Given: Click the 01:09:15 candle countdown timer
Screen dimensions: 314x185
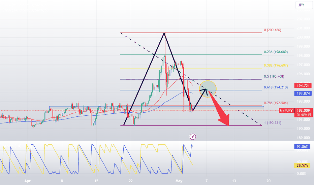Looking at the screenshot, I should click(303, 115).
